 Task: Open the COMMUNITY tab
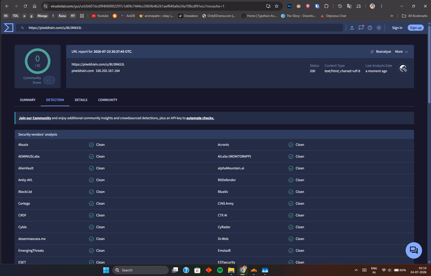(108, 100)
